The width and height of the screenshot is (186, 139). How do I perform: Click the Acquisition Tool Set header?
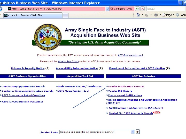tap(80, 76)
